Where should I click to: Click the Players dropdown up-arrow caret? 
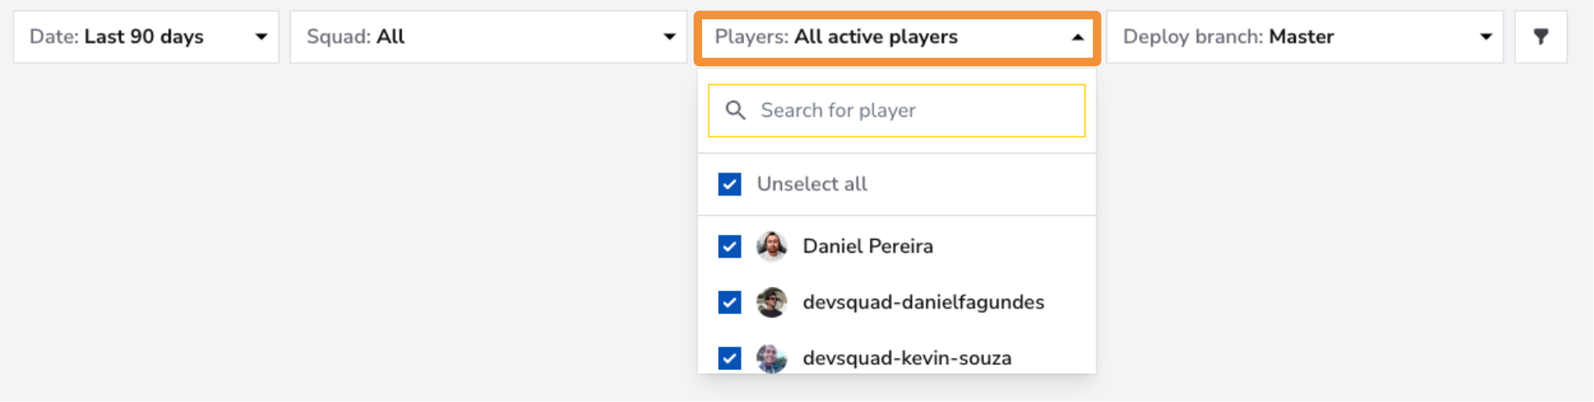[1077, 37]
